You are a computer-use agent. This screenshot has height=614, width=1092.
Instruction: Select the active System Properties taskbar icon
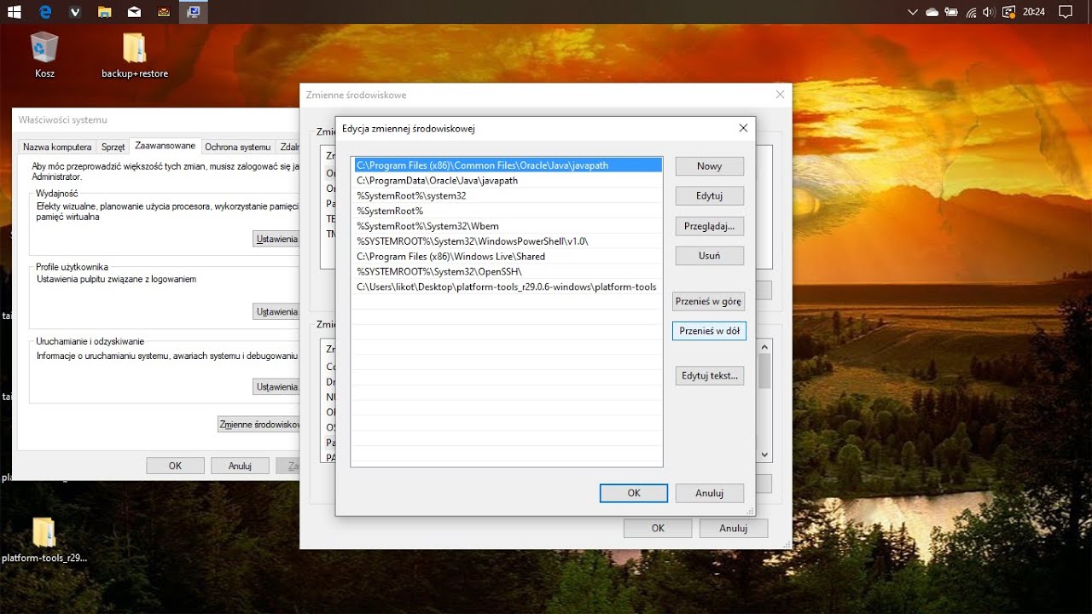pos(194,12)
